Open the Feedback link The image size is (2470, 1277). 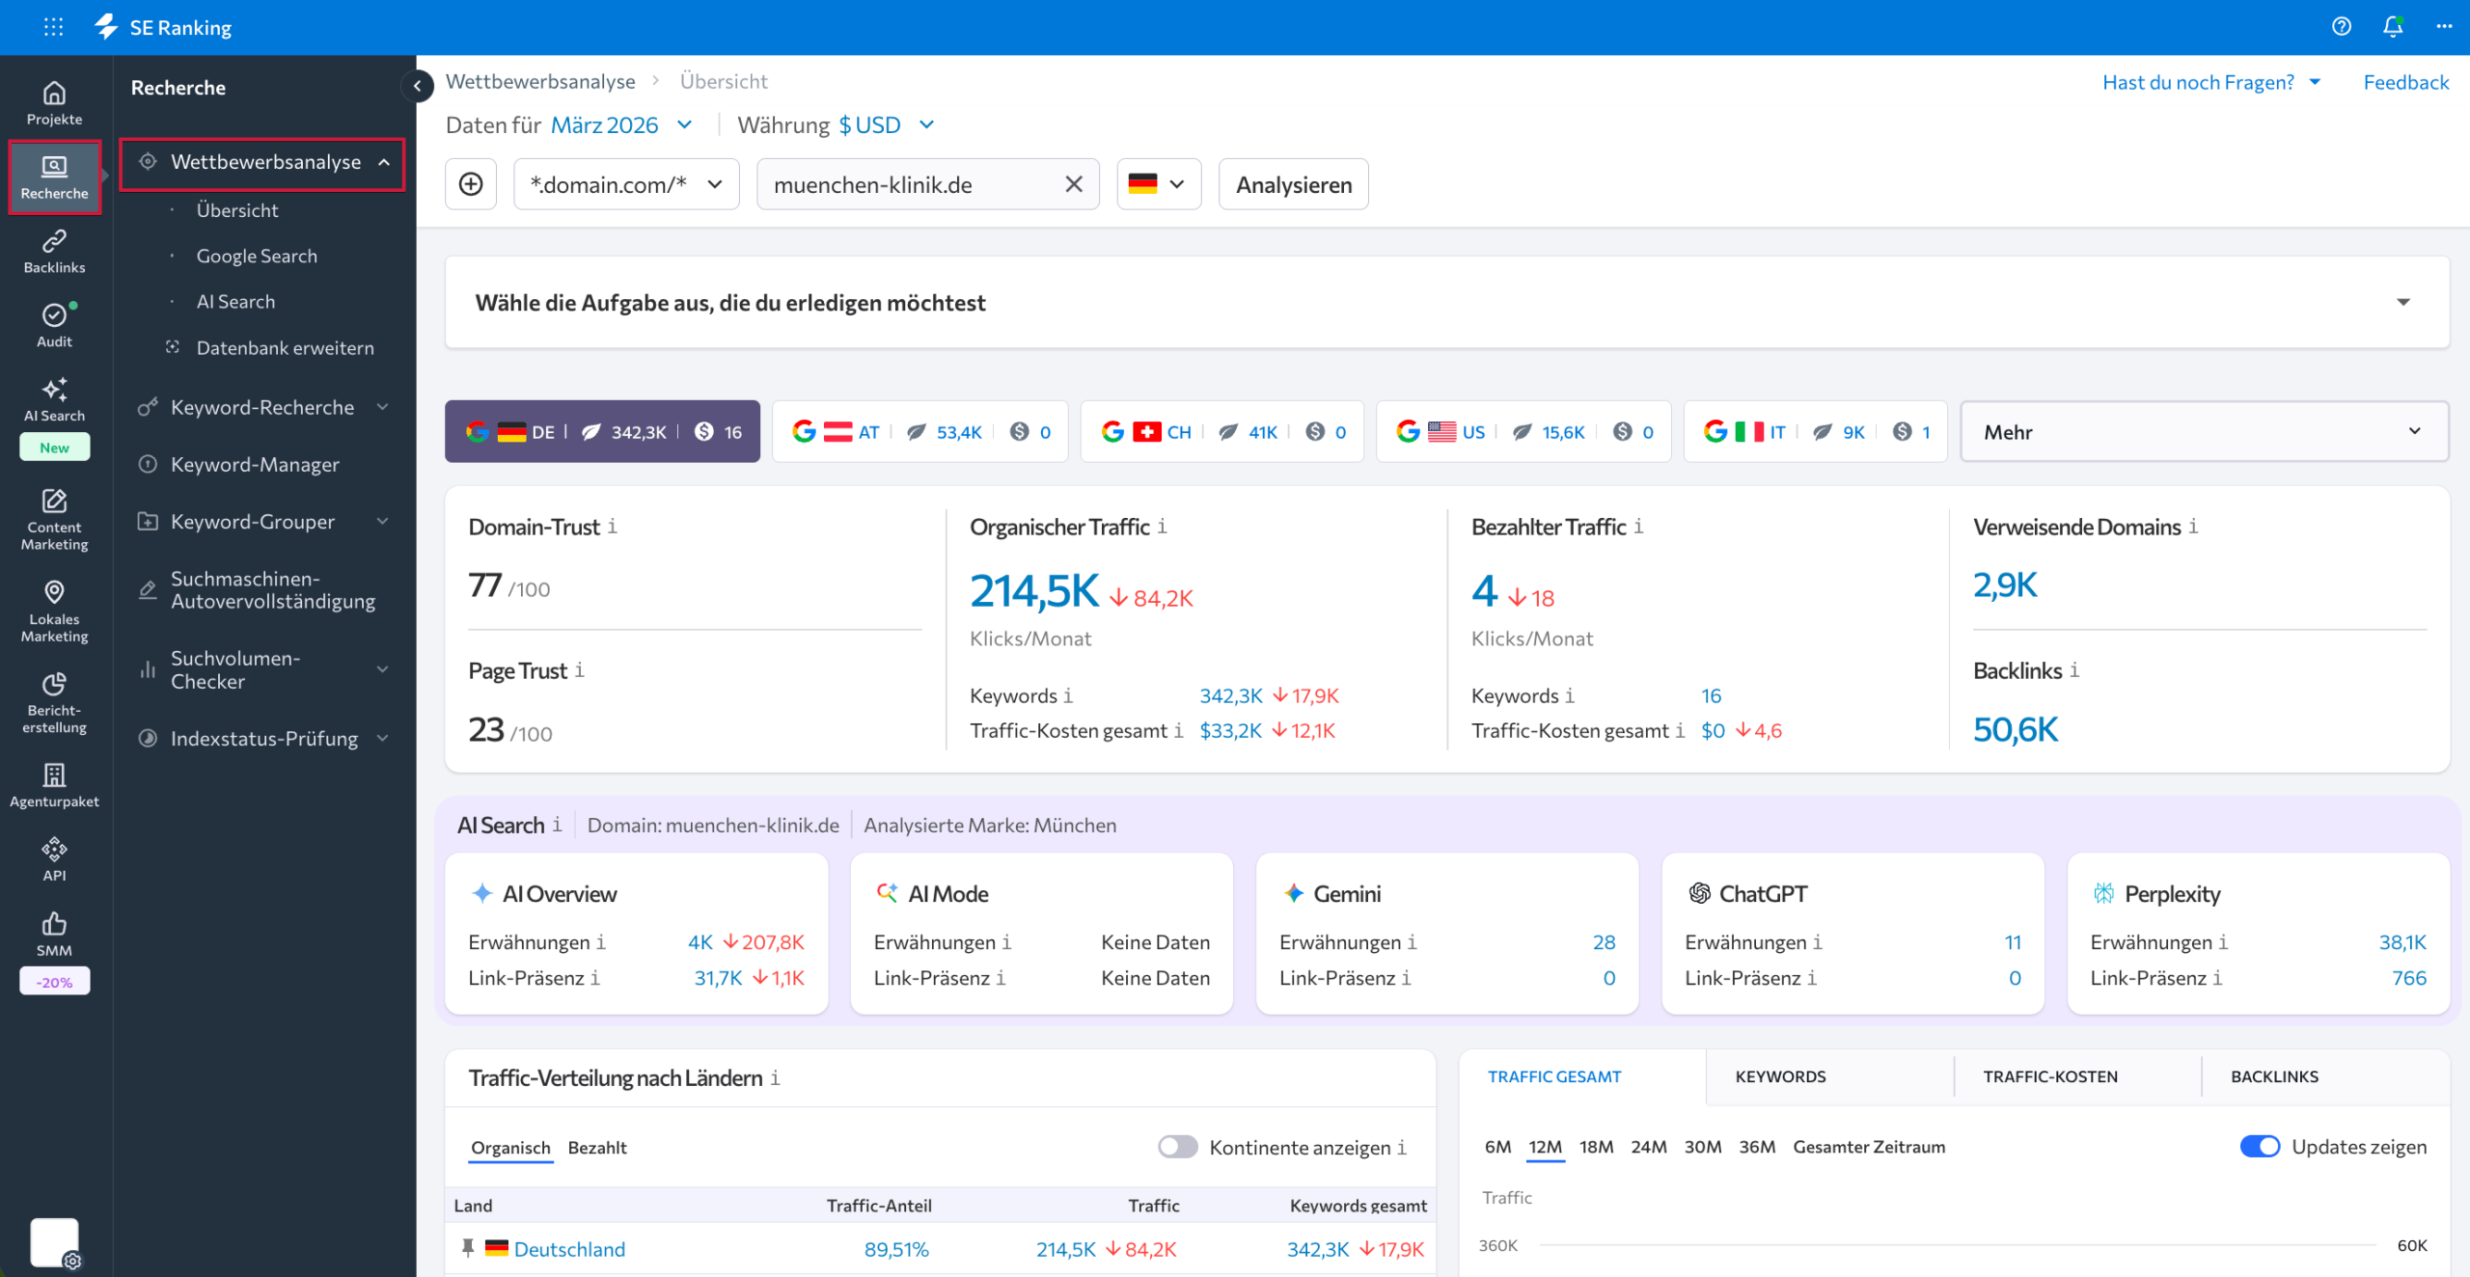pos(2405,82)
